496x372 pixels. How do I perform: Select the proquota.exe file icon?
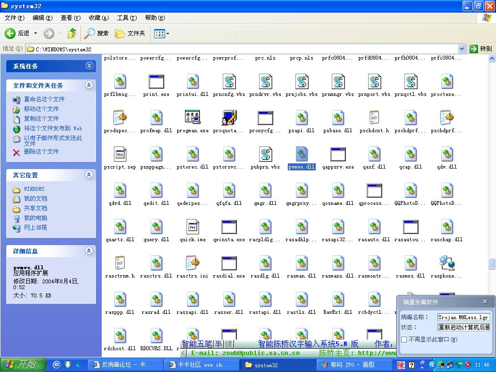click(229, 118)
